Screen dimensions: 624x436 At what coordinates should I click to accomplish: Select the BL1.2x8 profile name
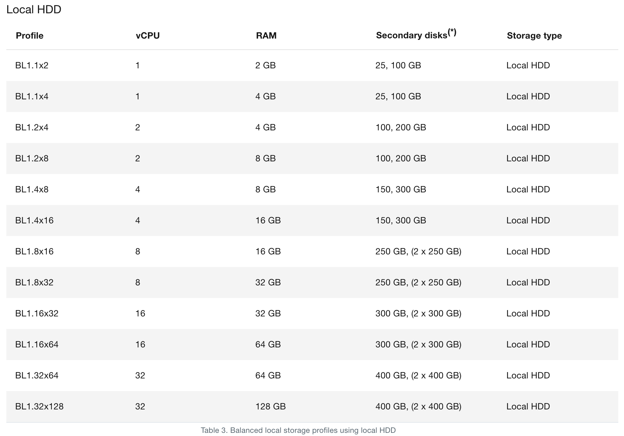(32, 158)
